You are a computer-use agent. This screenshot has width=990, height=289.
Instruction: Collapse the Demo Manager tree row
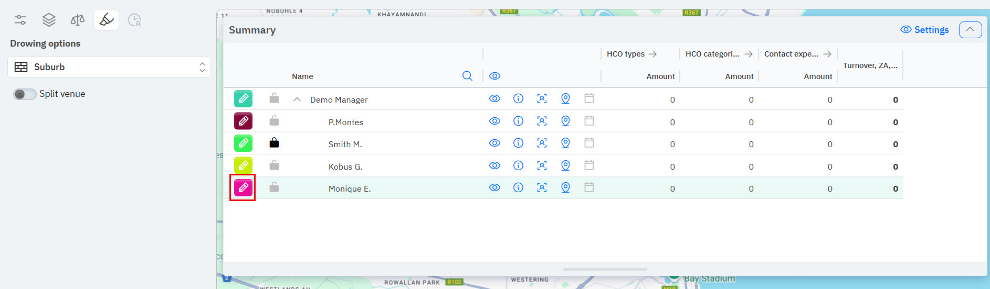pyautogui.click(x=297, y=99)
